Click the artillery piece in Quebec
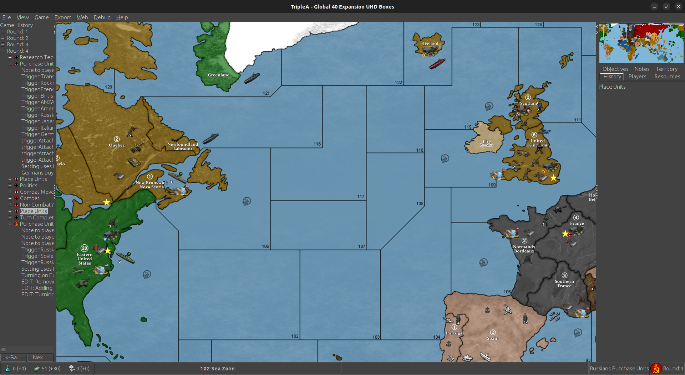685x375 pixels. [138, 147]
